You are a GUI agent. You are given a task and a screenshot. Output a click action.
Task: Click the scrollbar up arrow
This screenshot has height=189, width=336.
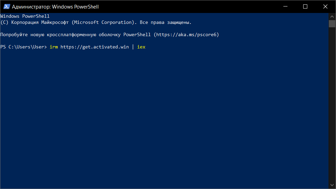point(332,16)
